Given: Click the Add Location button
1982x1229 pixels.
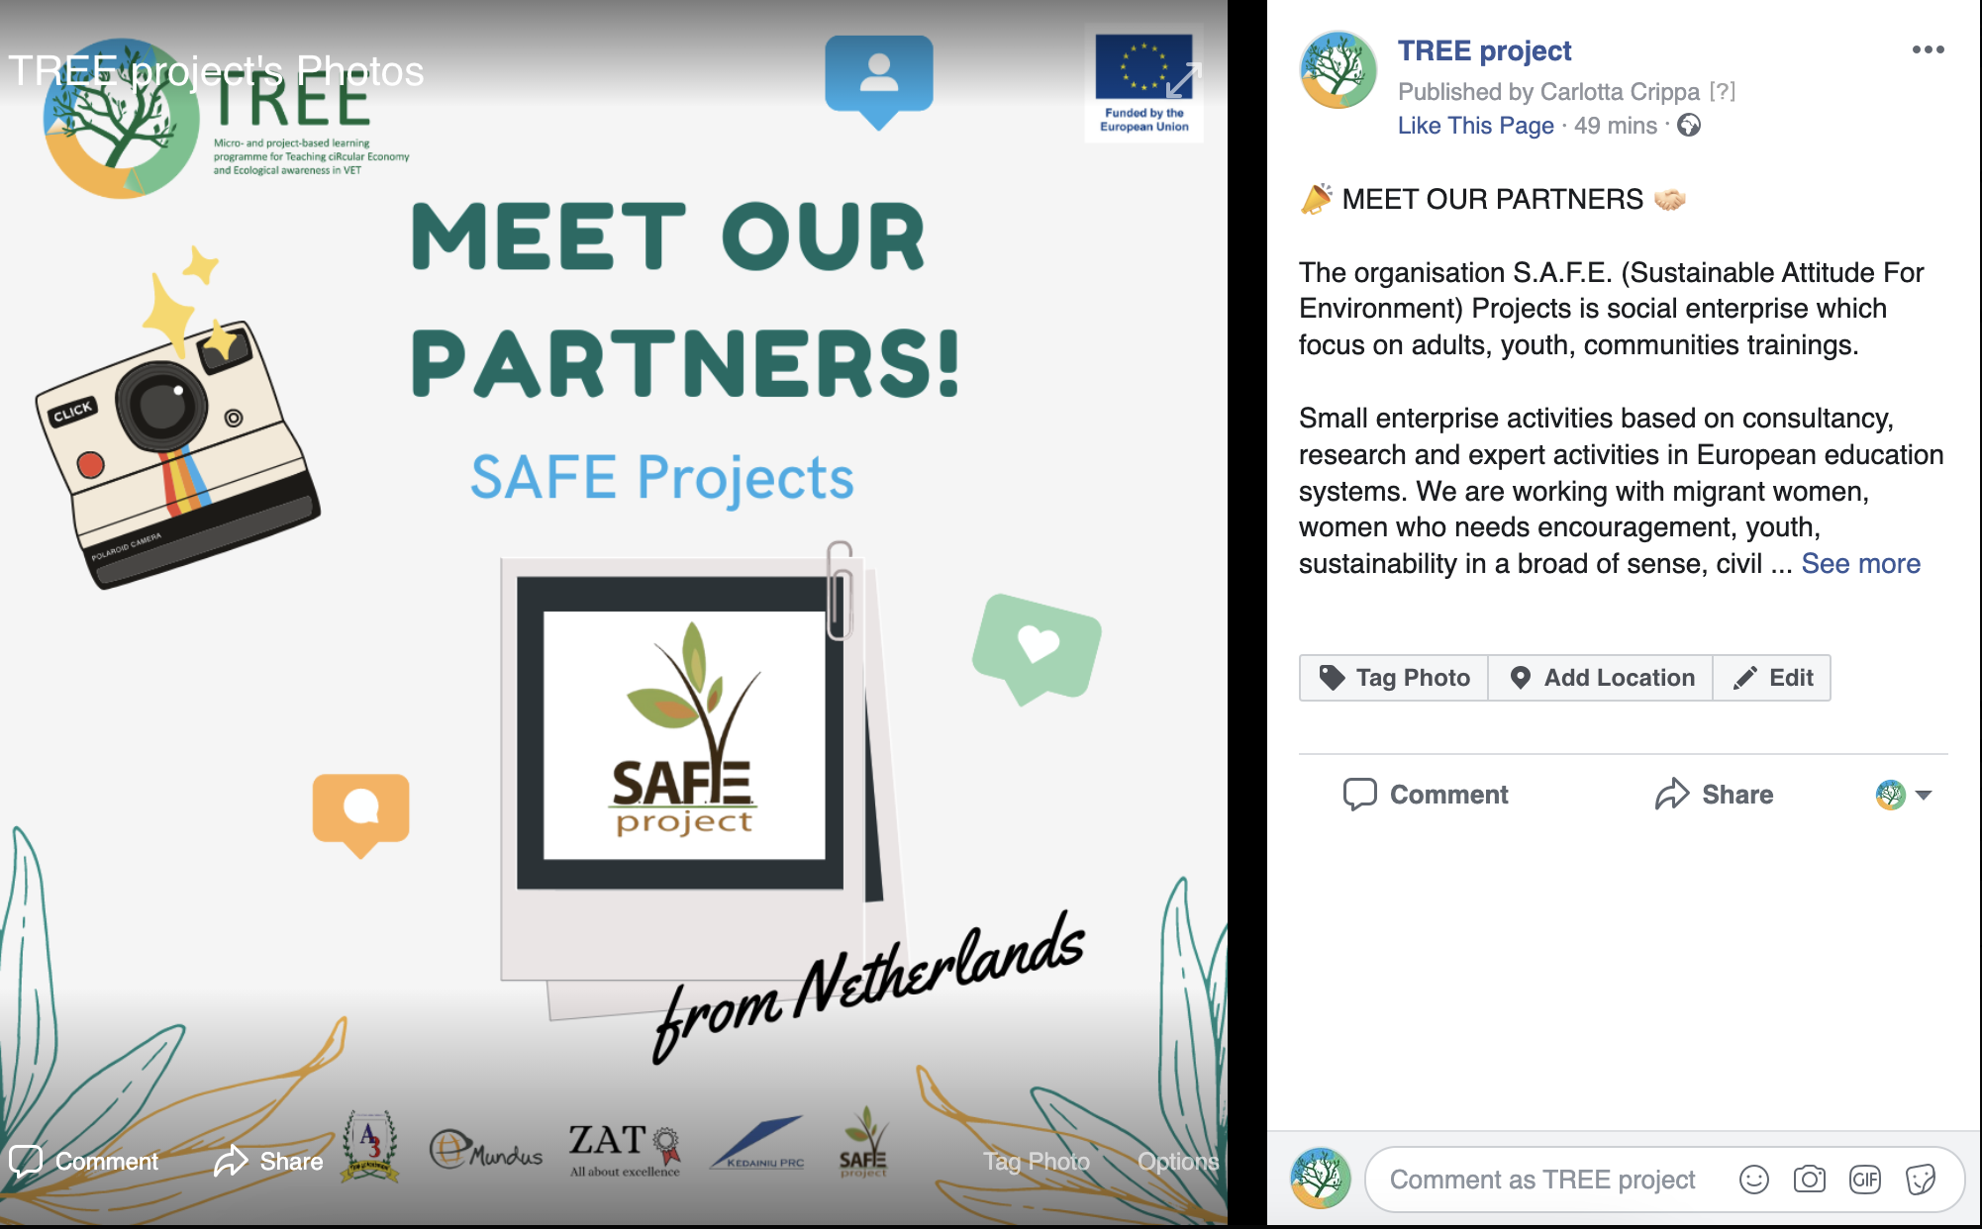Looking at the screenshot, I should [x=1601, y=678].
